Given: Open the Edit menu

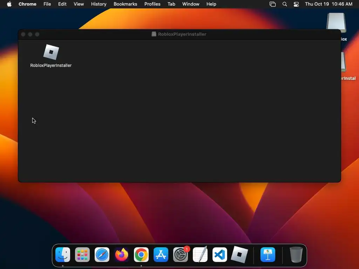Looking at the screenshot, I should pos(62,4).
